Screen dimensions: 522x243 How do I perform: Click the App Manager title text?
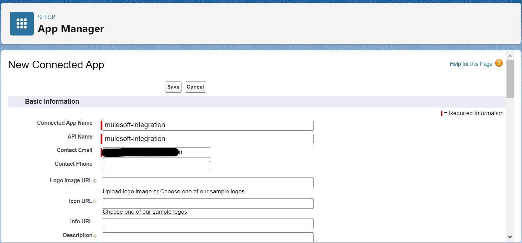pyautogui.click(x=71, y=29)
